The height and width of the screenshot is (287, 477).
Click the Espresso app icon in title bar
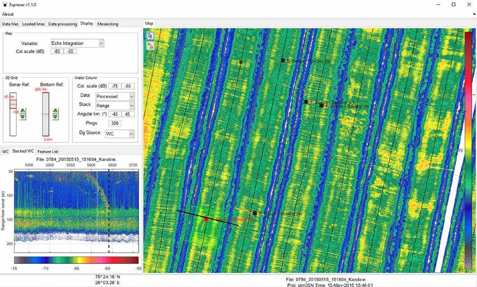point(5,4)
